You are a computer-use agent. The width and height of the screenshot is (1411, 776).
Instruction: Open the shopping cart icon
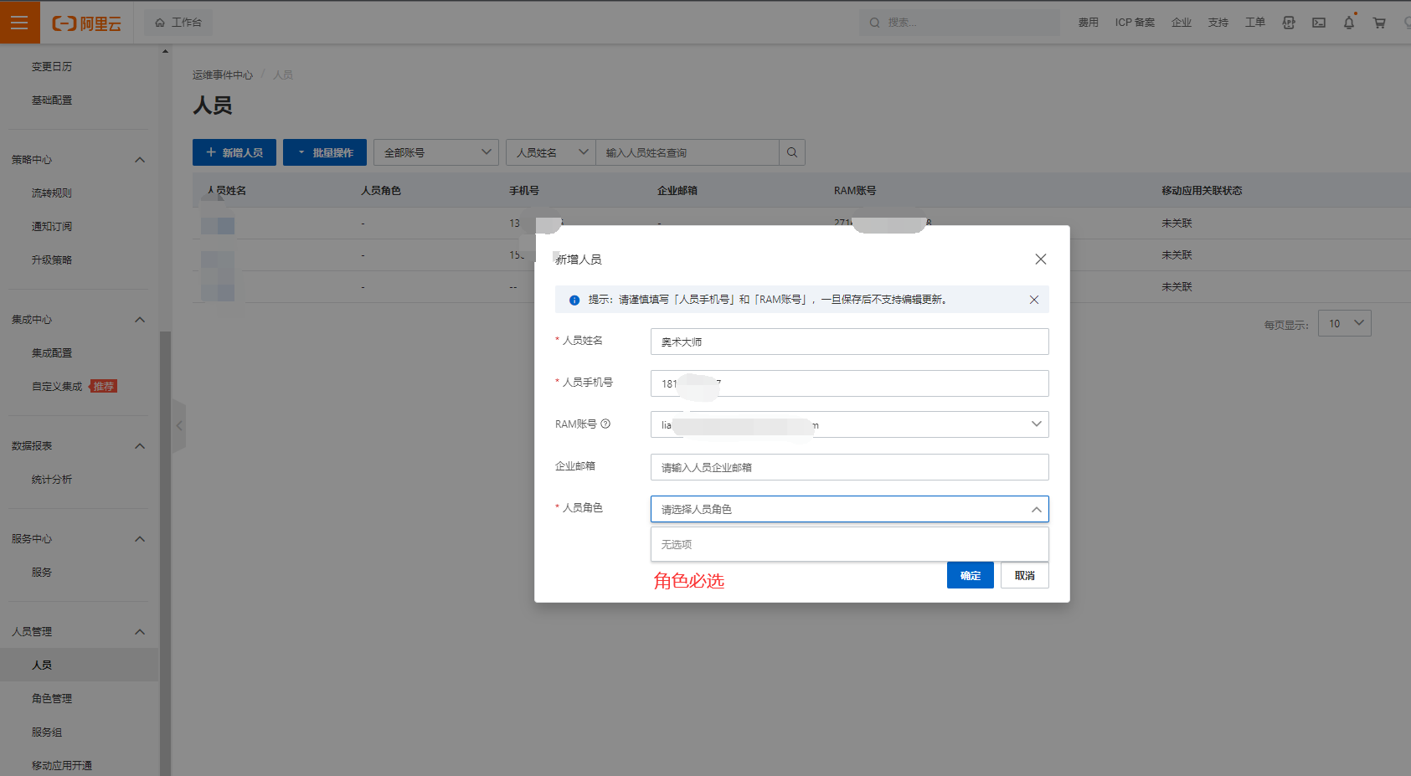pos(1379,23)
